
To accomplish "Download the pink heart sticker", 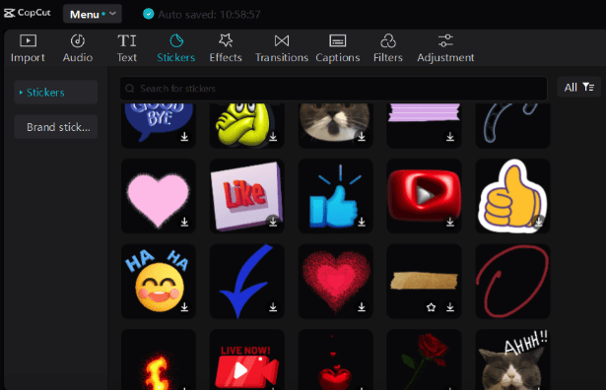I will [184, 222].
